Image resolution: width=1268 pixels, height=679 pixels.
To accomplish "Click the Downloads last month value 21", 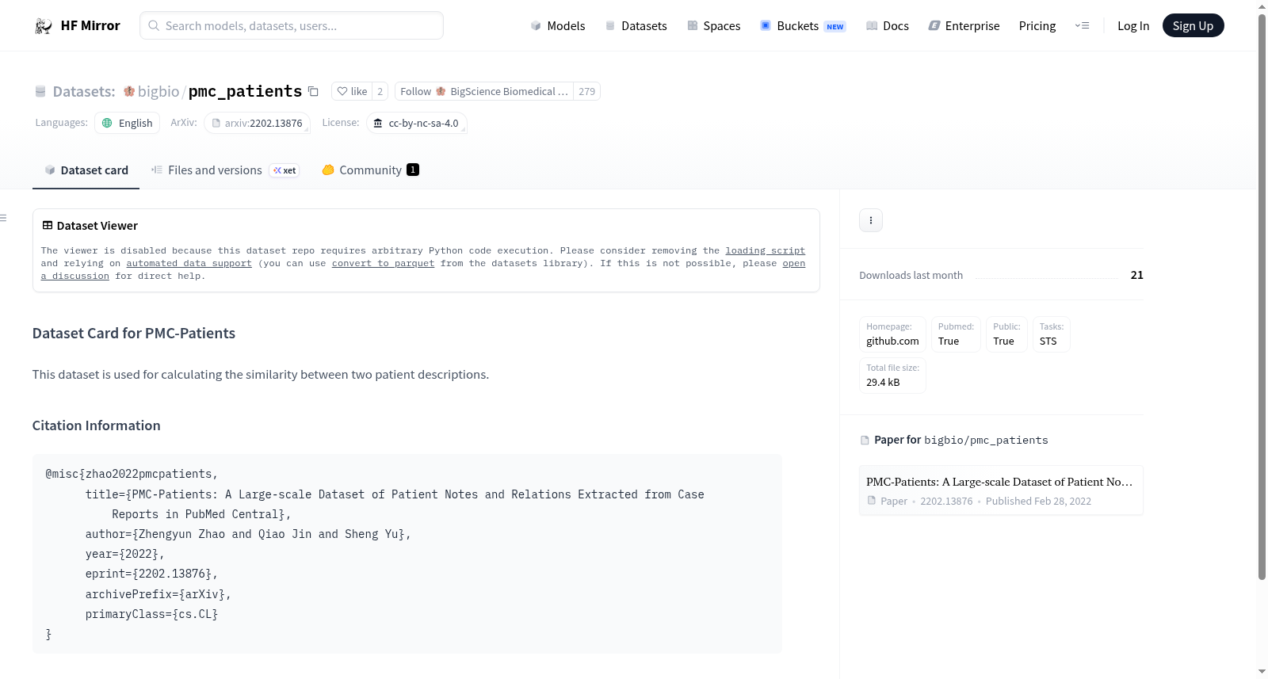I will click(x=1137, y=275).
